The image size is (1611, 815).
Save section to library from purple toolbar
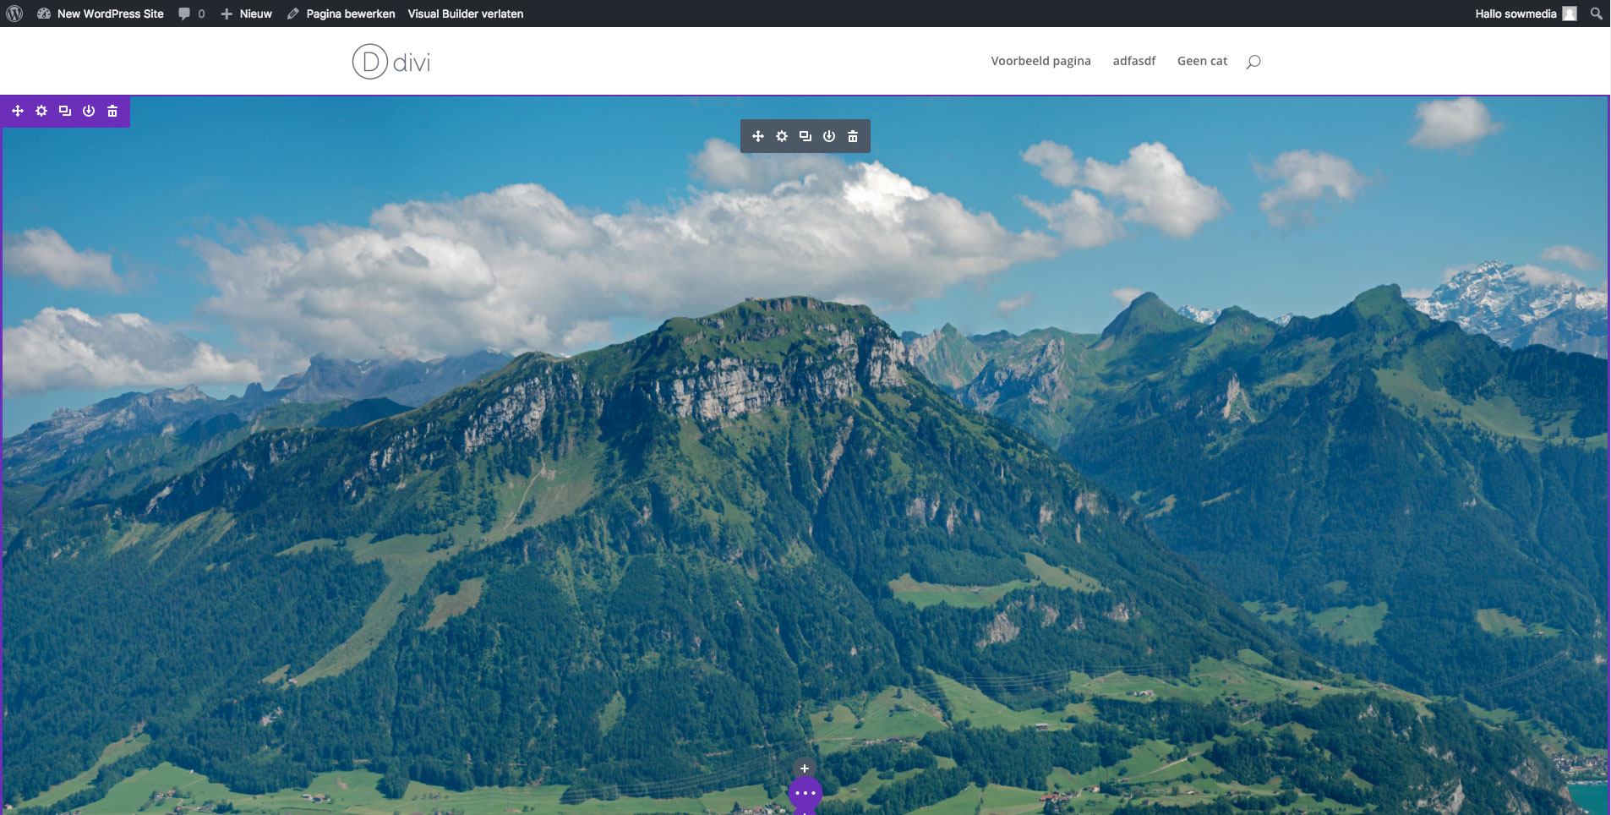coord(89,111)
